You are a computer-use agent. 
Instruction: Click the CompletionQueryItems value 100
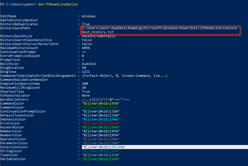pyautogui.click(x=85, y=84)
